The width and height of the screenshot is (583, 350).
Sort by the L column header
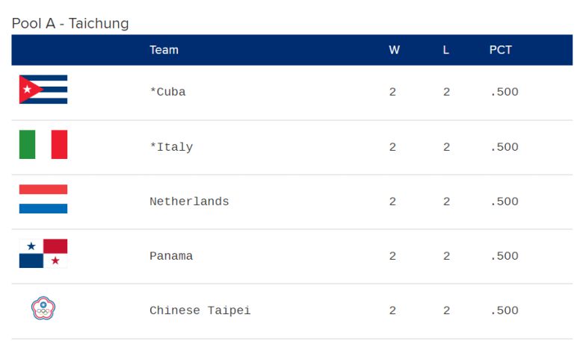coord(446,50)
